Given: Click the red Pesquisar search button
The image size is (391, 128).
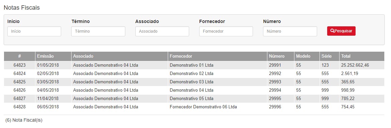Looking at the screenshot, I should coord(341,31).
